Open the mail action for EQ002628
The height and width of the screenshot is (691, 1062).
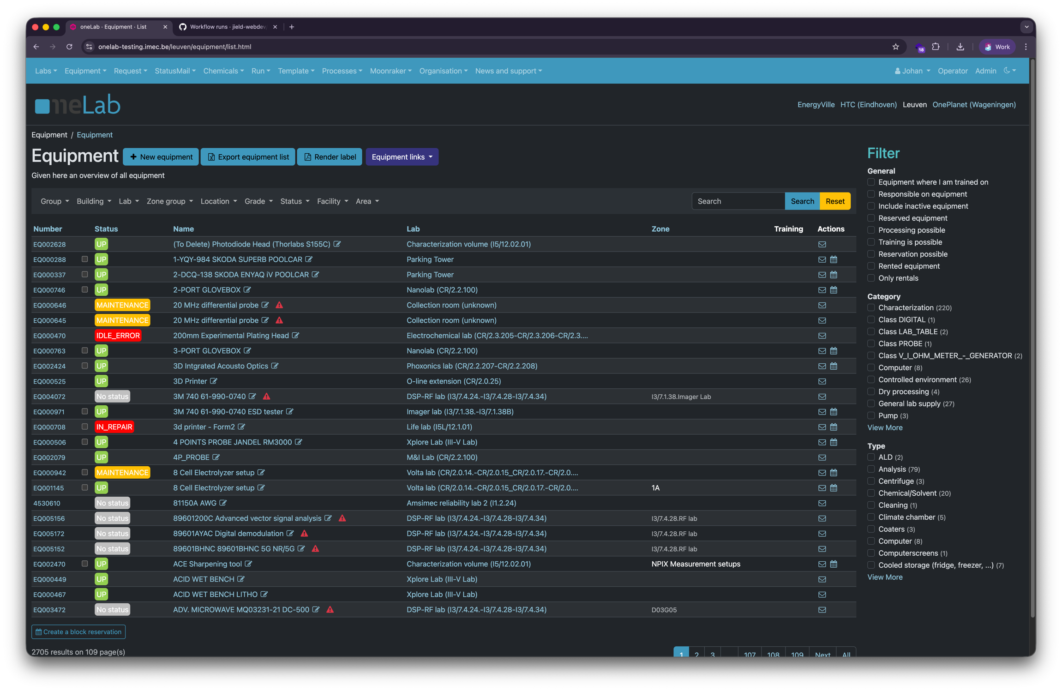[x=822, y=244]
